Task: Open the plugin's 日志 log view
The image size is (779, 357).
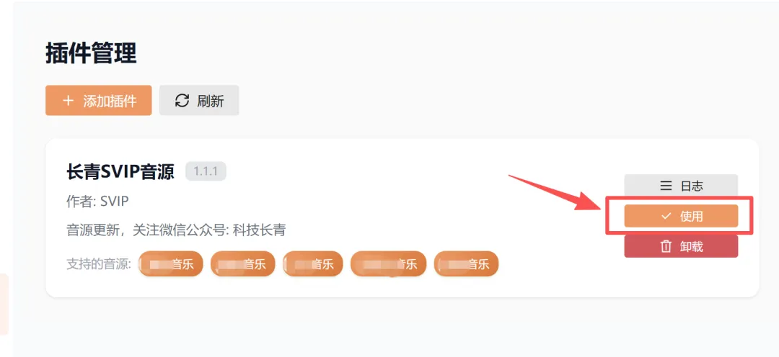Action: 681,186
